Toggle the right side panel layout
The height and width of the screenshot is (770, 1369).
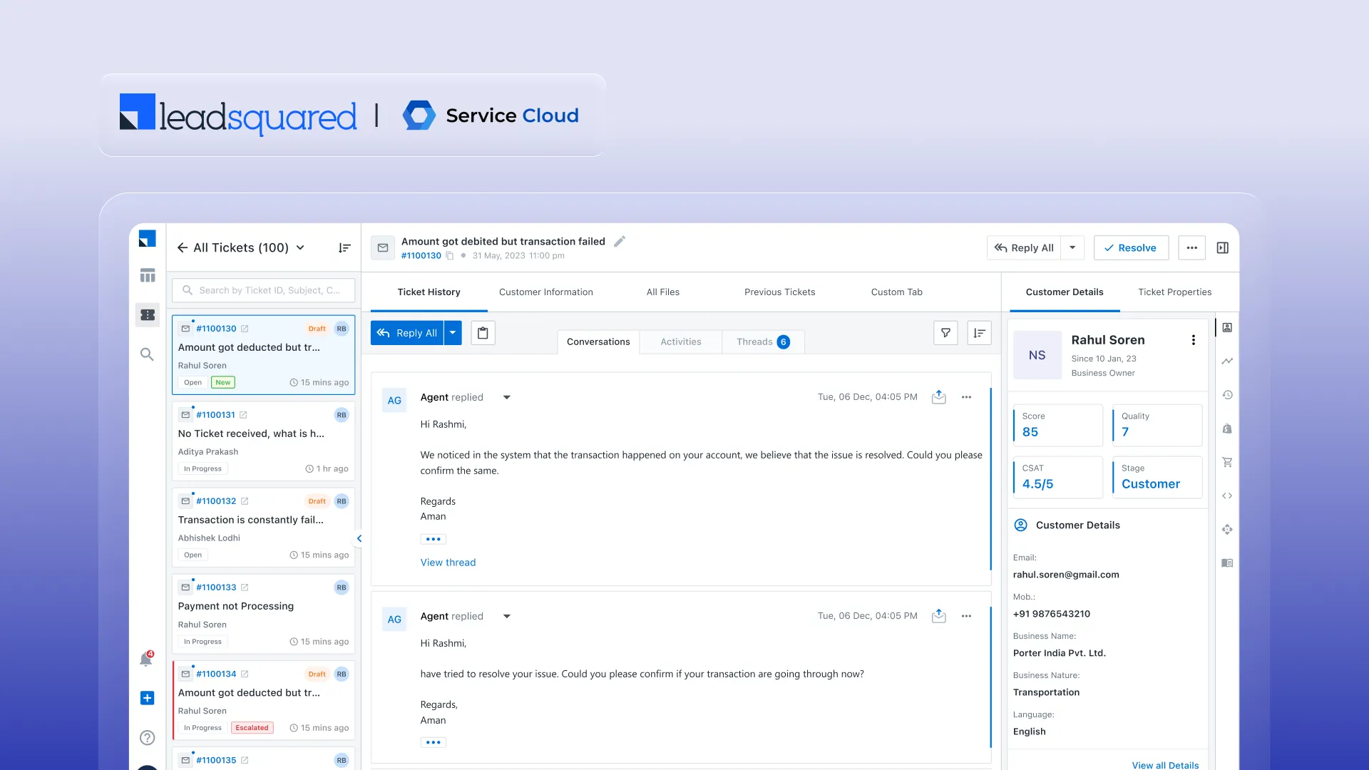[x=1222, y=247]
